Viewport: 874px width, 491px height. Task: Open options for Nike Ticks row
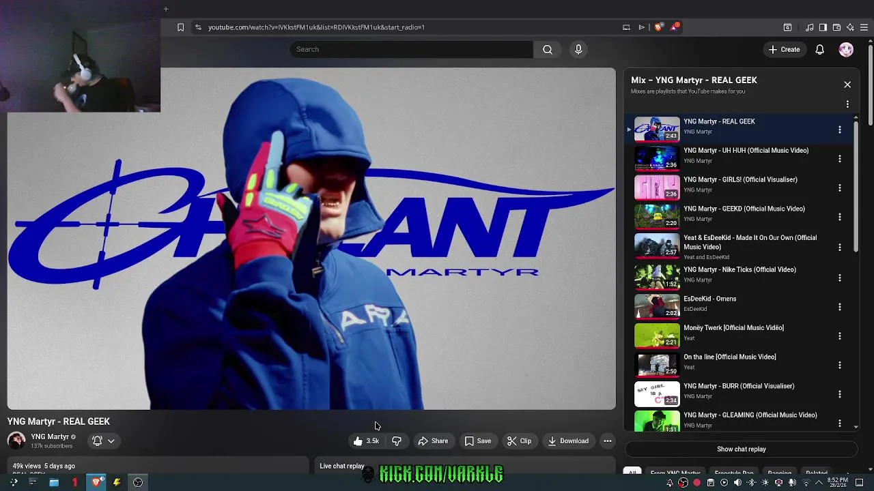(839, 278)
